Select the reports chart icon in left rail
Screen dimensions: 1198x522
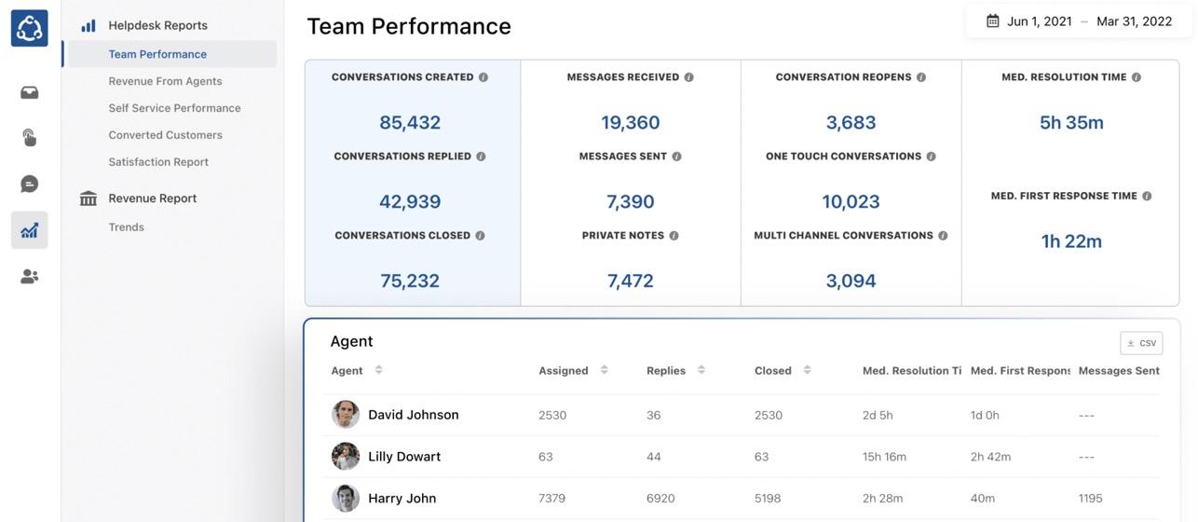(29, 230)
